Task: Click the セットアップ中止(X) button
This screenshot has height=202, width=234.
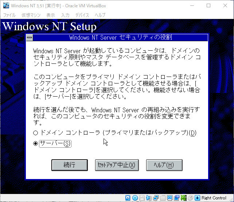Action: coord(117,165)
